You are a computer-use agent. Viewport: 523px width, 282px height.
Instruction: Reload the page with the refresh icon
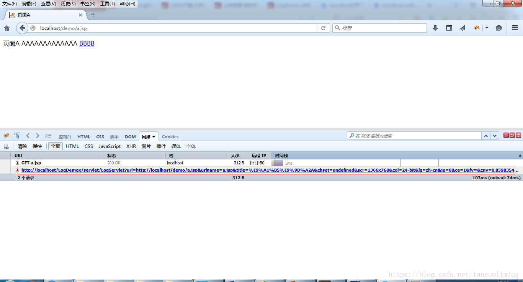(x=323, y=28)
